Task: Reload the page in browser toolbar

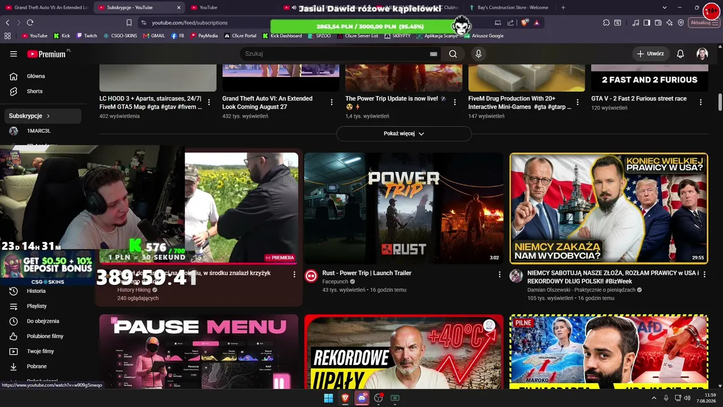Action: [30, 23]
